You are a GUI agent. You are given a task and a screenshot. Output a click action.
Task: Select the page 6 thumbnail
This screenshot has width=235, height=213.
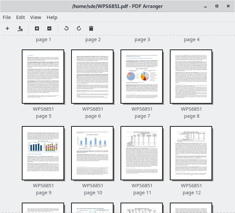click(x=92, y=77)
